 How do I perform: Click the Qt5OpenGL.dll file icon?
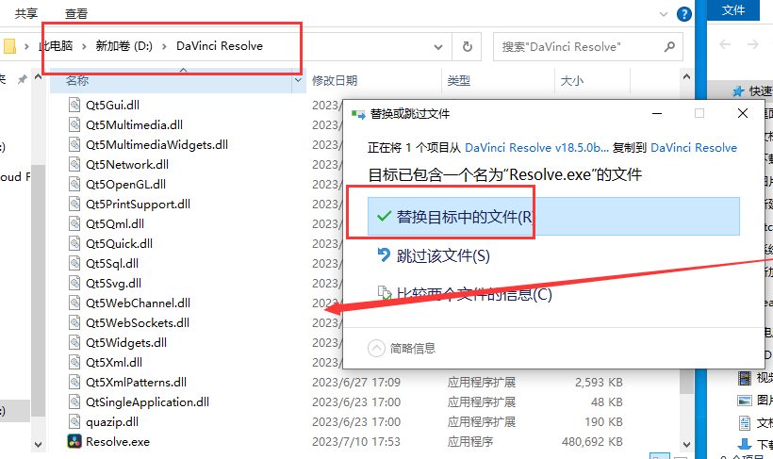74,184
